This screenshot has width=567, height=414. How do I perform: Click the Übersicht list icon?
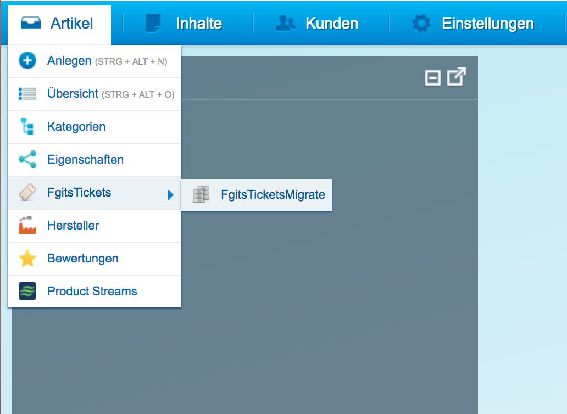[x=27, y=93]
